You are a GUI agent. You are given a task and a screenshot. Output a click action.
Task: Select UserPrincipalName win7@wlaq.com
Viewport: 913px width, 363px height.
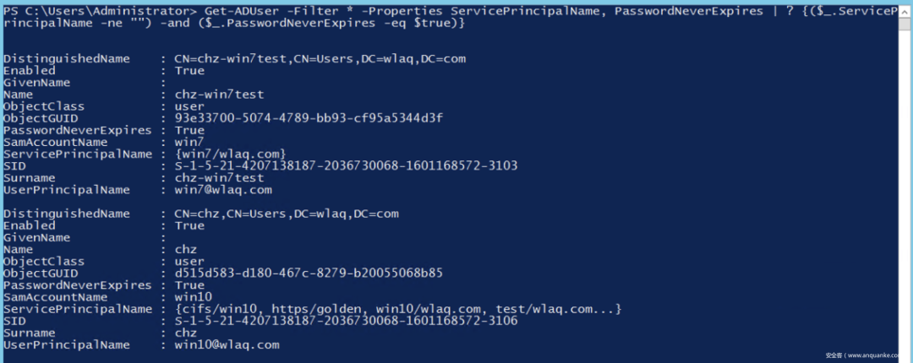(223, 190)
